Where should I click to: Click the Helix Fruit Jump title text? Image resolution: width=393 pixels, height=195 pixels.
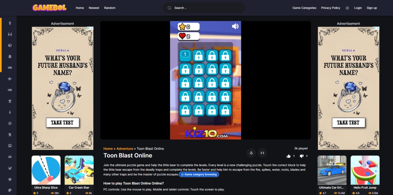tap(365, 187)
